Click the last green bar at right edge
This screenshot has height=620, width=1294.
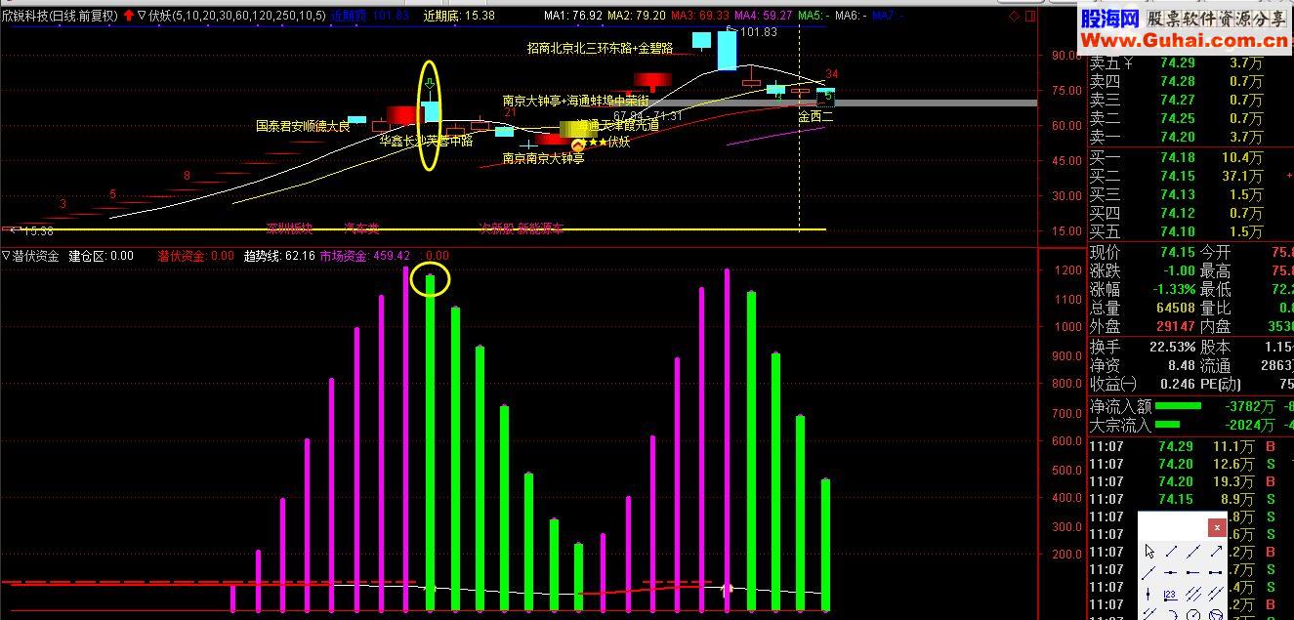tap(825, 545)
